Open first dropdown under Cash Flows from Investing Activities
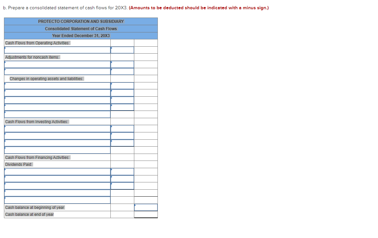Image resolution: width=378 pixels, height=238 pixels. pos(57,129)
